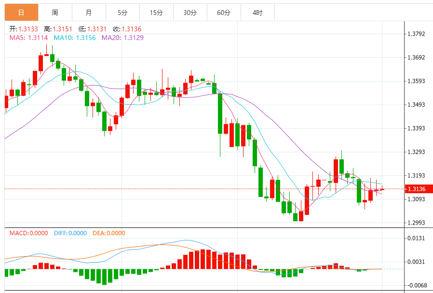
Task: Click the 1.3593 price axis label
Action: (417, 81)
